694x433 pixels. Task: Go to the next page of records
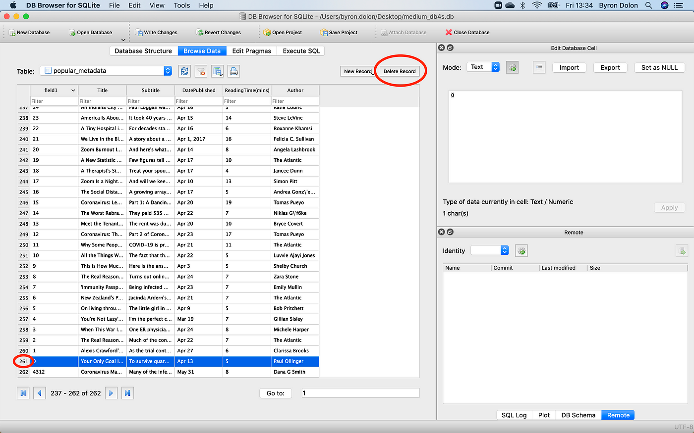(112, 393)
